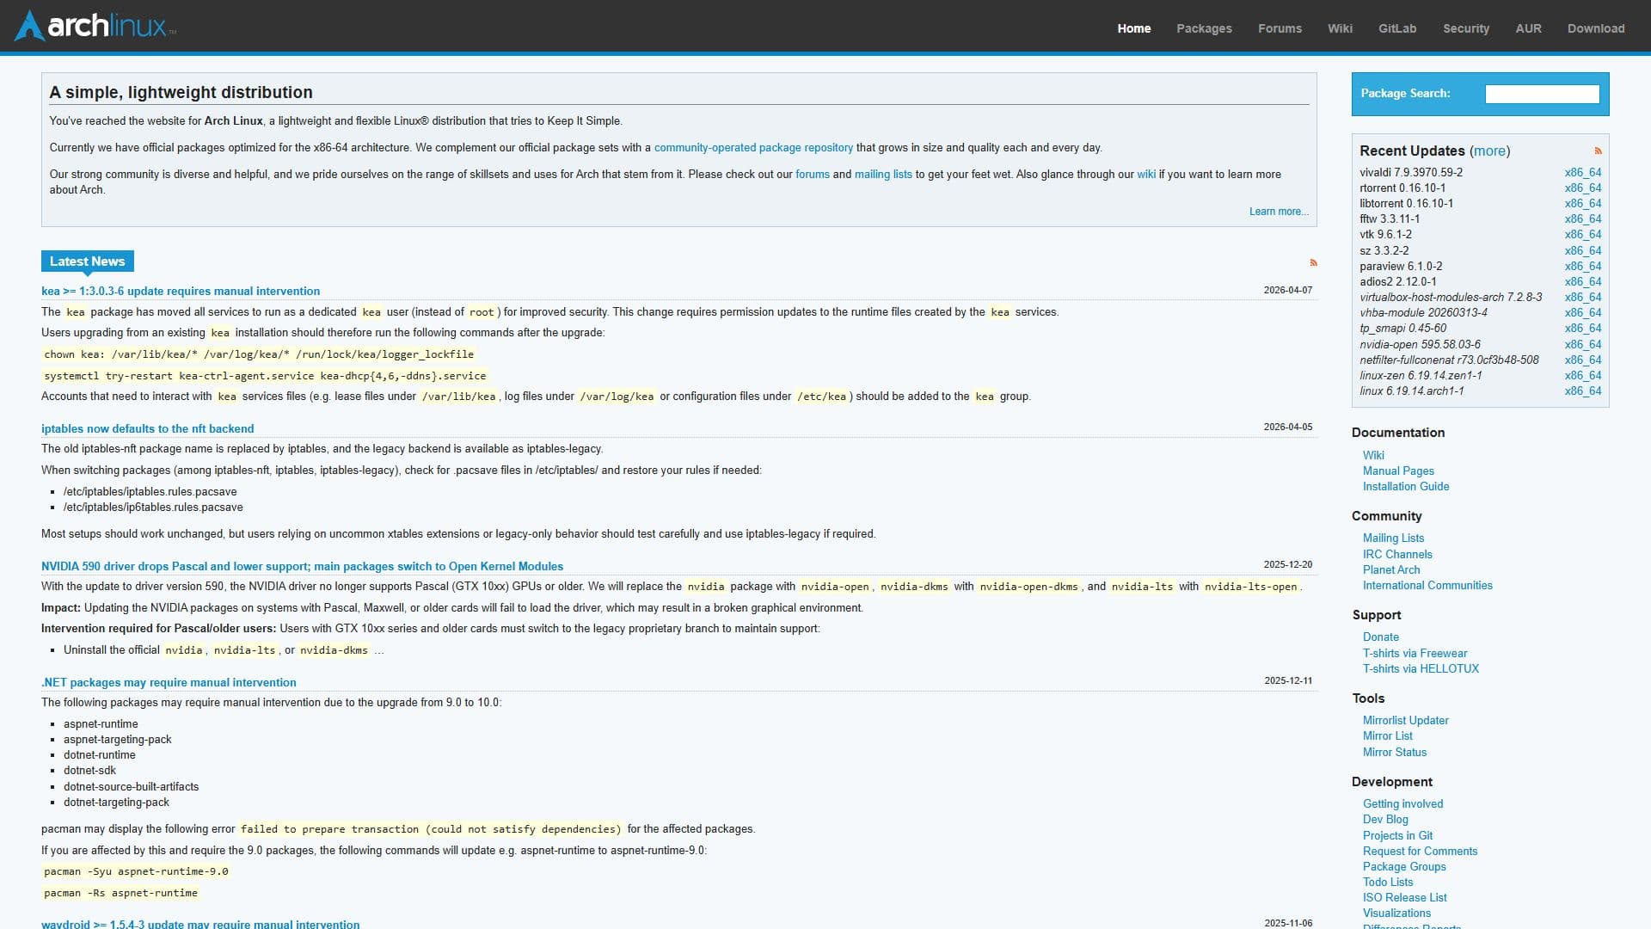Open the netfilter-fullconenat package entry
The image size is (1651, 929).
[1449, 360]
